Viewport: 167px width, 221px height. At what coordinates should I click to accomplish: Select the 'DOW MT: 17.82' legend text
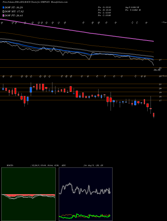[14, 12]
